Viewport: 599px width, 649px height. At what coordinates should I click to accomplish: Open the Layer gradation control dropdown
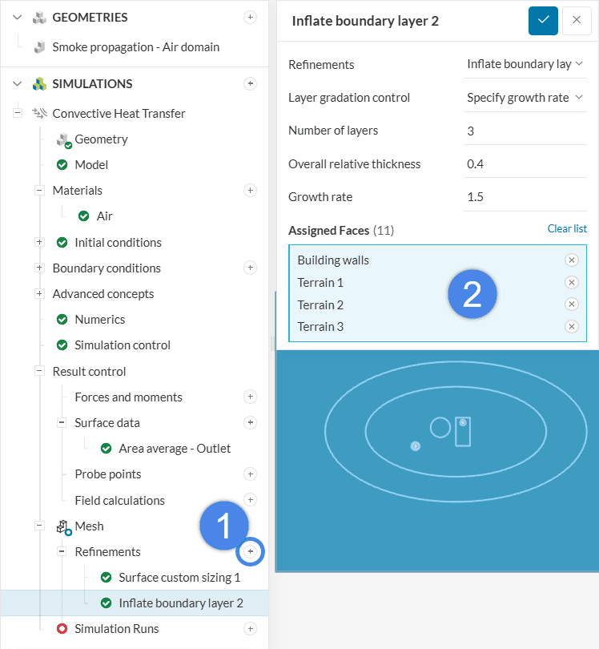click(x=525, y=98)
